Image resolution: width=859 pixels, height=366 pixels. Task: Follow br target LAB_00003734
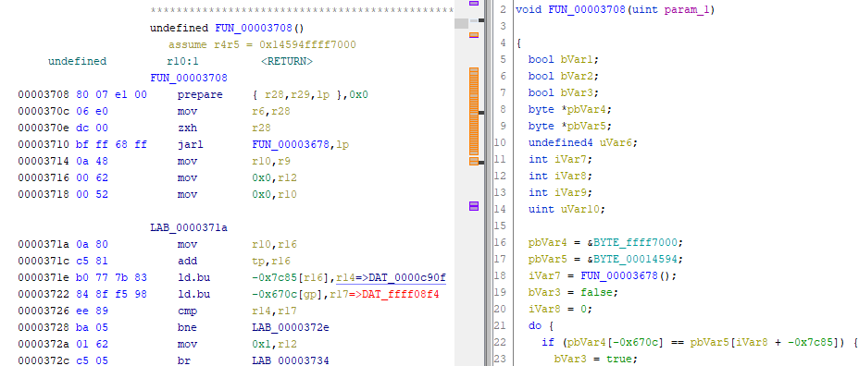pos(290,361)
